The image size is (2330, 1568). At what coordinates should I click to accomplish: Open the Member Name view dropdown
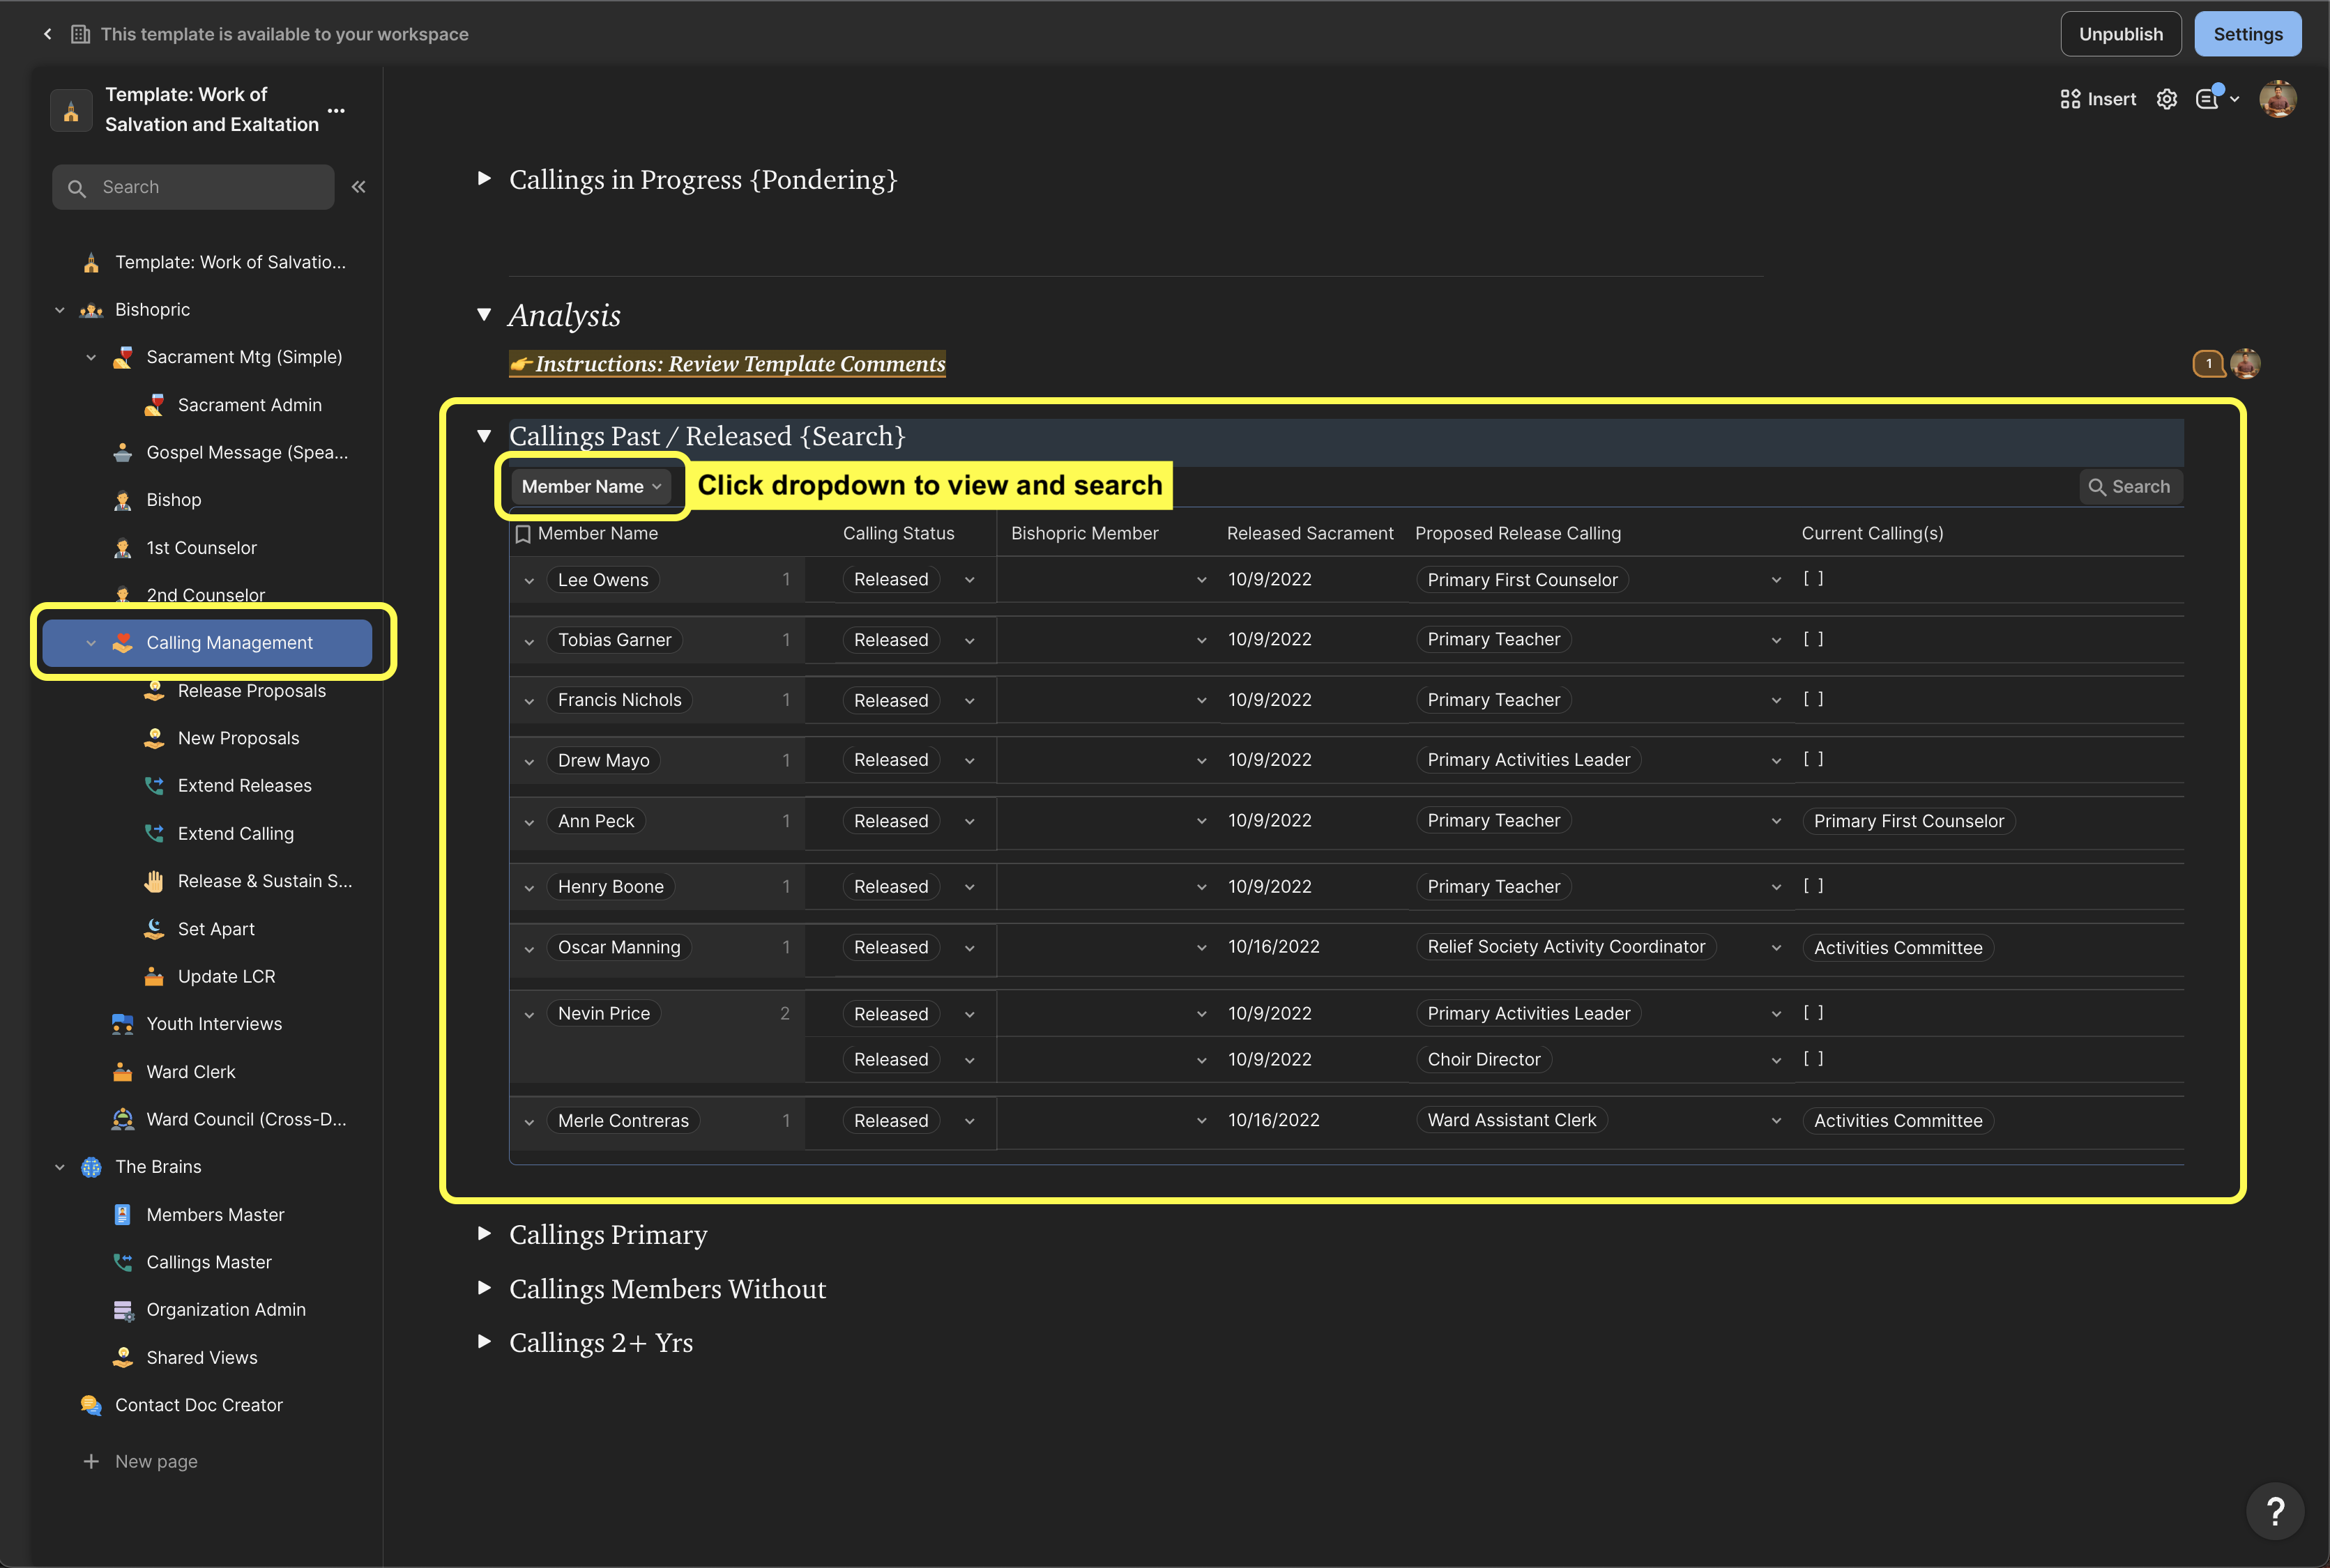tap(591, 486)
